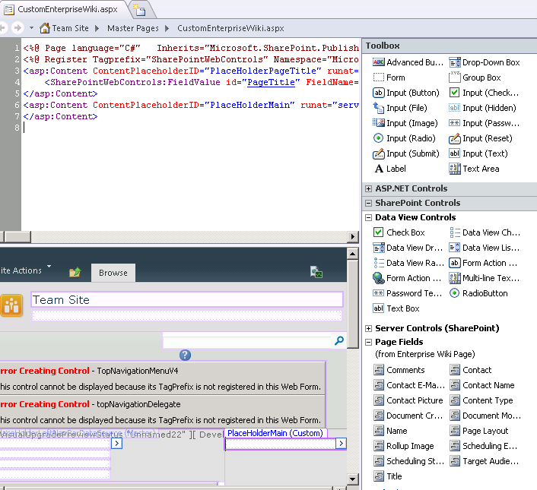Click the Check Box data view control
537x490 pixels.
point(399,232)
